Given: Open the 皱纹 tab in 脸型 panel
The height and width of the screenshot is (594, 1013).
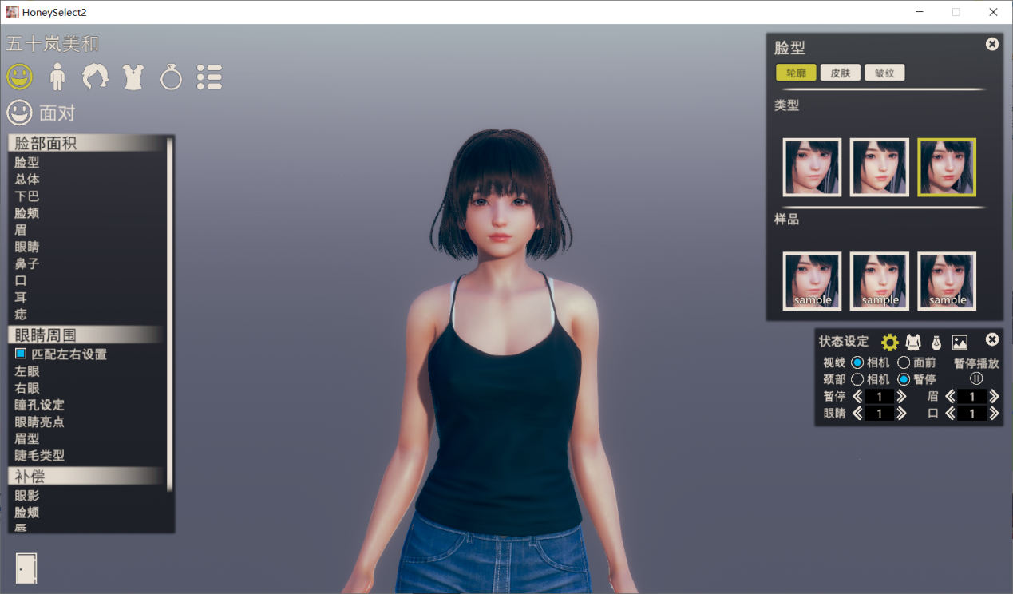Looking at the screenshot, I should pyautogui.click(x=884, y=72).
